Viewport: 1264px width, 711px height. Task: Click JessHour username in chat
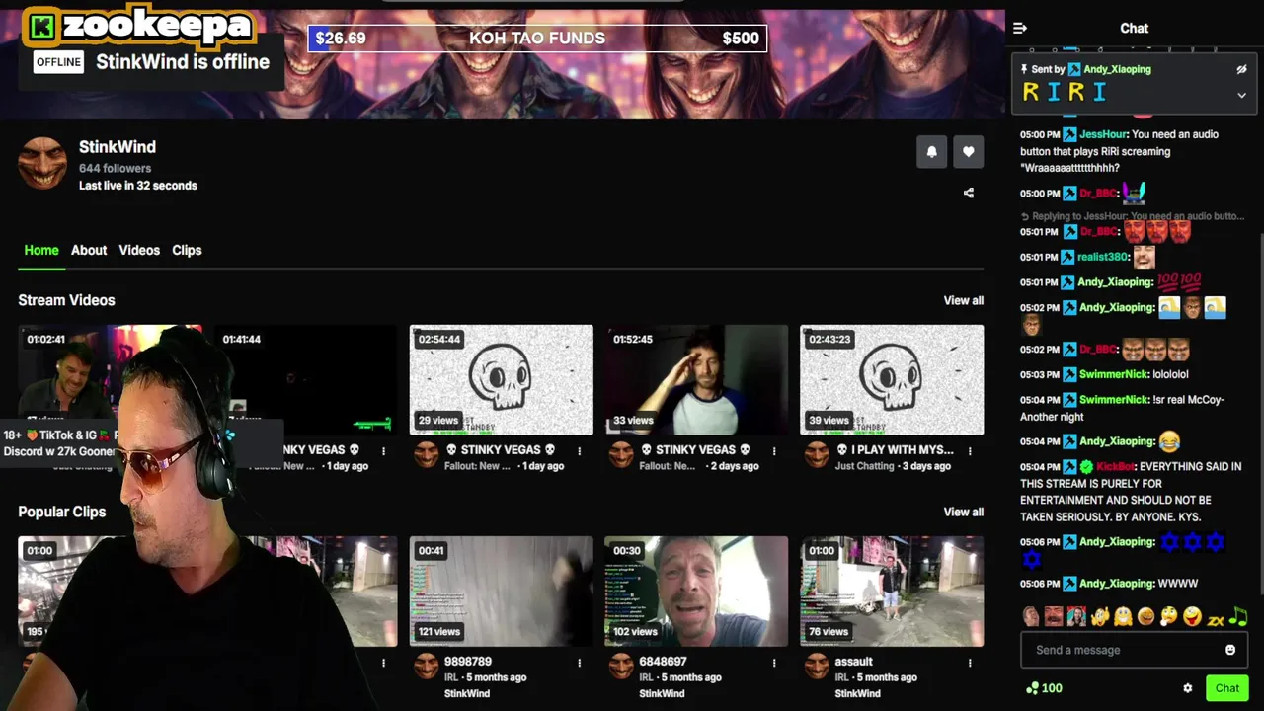tap(1103, 134)
